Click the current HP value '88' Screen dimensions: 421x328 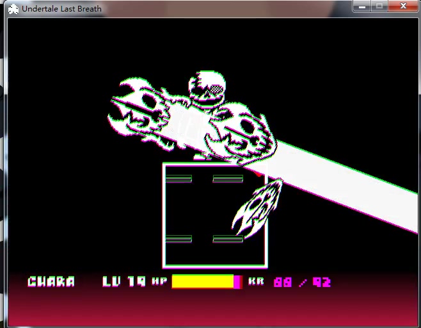click(283, 283)
